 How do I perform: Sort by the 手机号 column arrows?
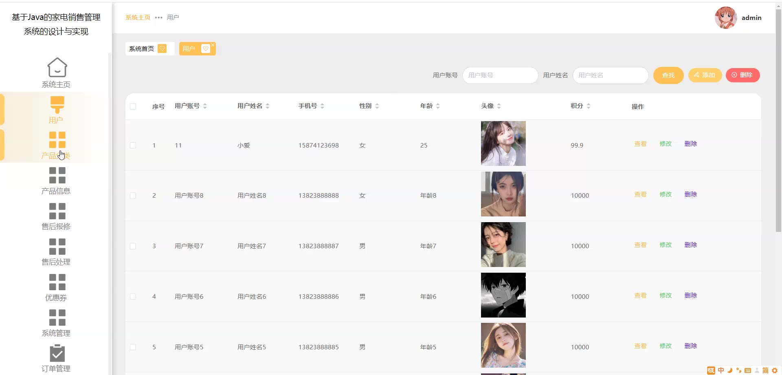[322, 106]
